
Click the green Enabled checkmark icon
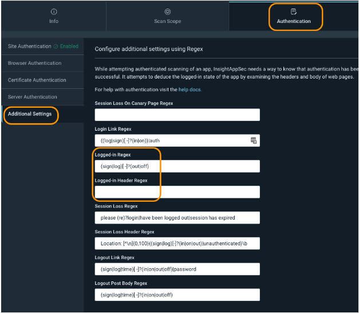coord(56,46)
